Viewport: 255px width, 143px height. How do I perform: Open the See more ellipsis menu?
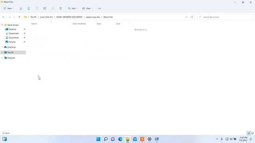pyautogui.click(x=100, y=8)
